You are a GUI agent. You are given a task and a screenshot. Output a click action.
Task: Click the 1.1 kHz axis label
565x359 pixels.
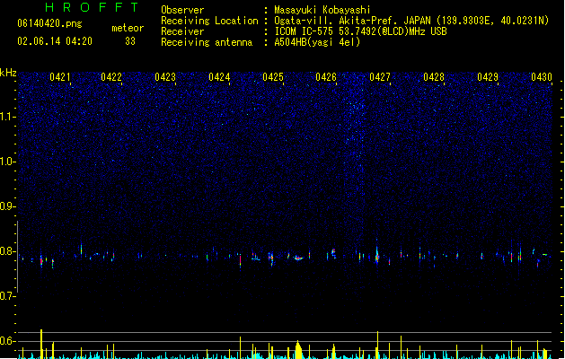coord(8,117)
